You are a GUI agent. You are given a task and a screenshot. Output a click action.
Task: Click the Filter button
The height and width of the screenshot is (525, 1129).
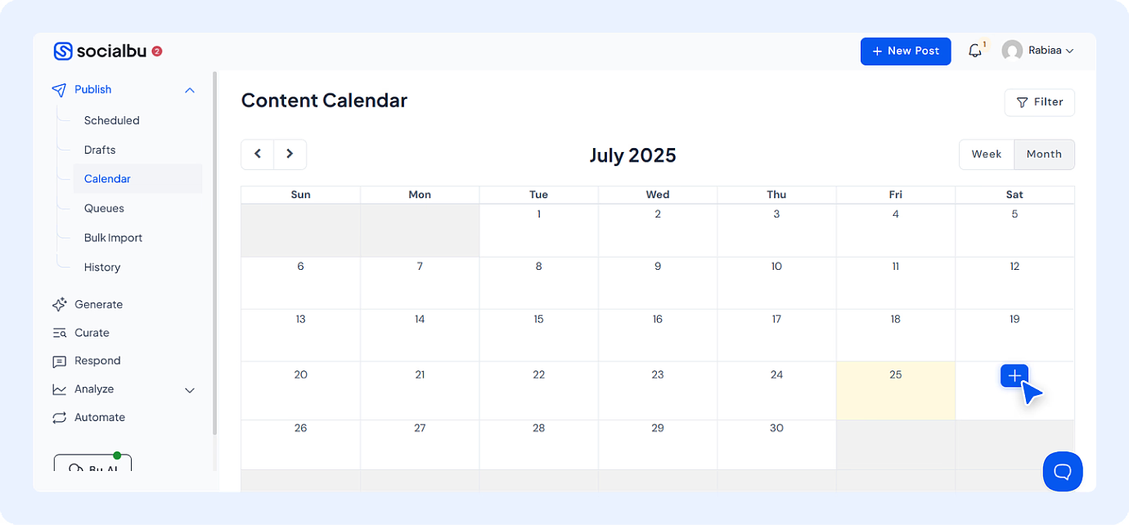click(x=1039, y=102)
